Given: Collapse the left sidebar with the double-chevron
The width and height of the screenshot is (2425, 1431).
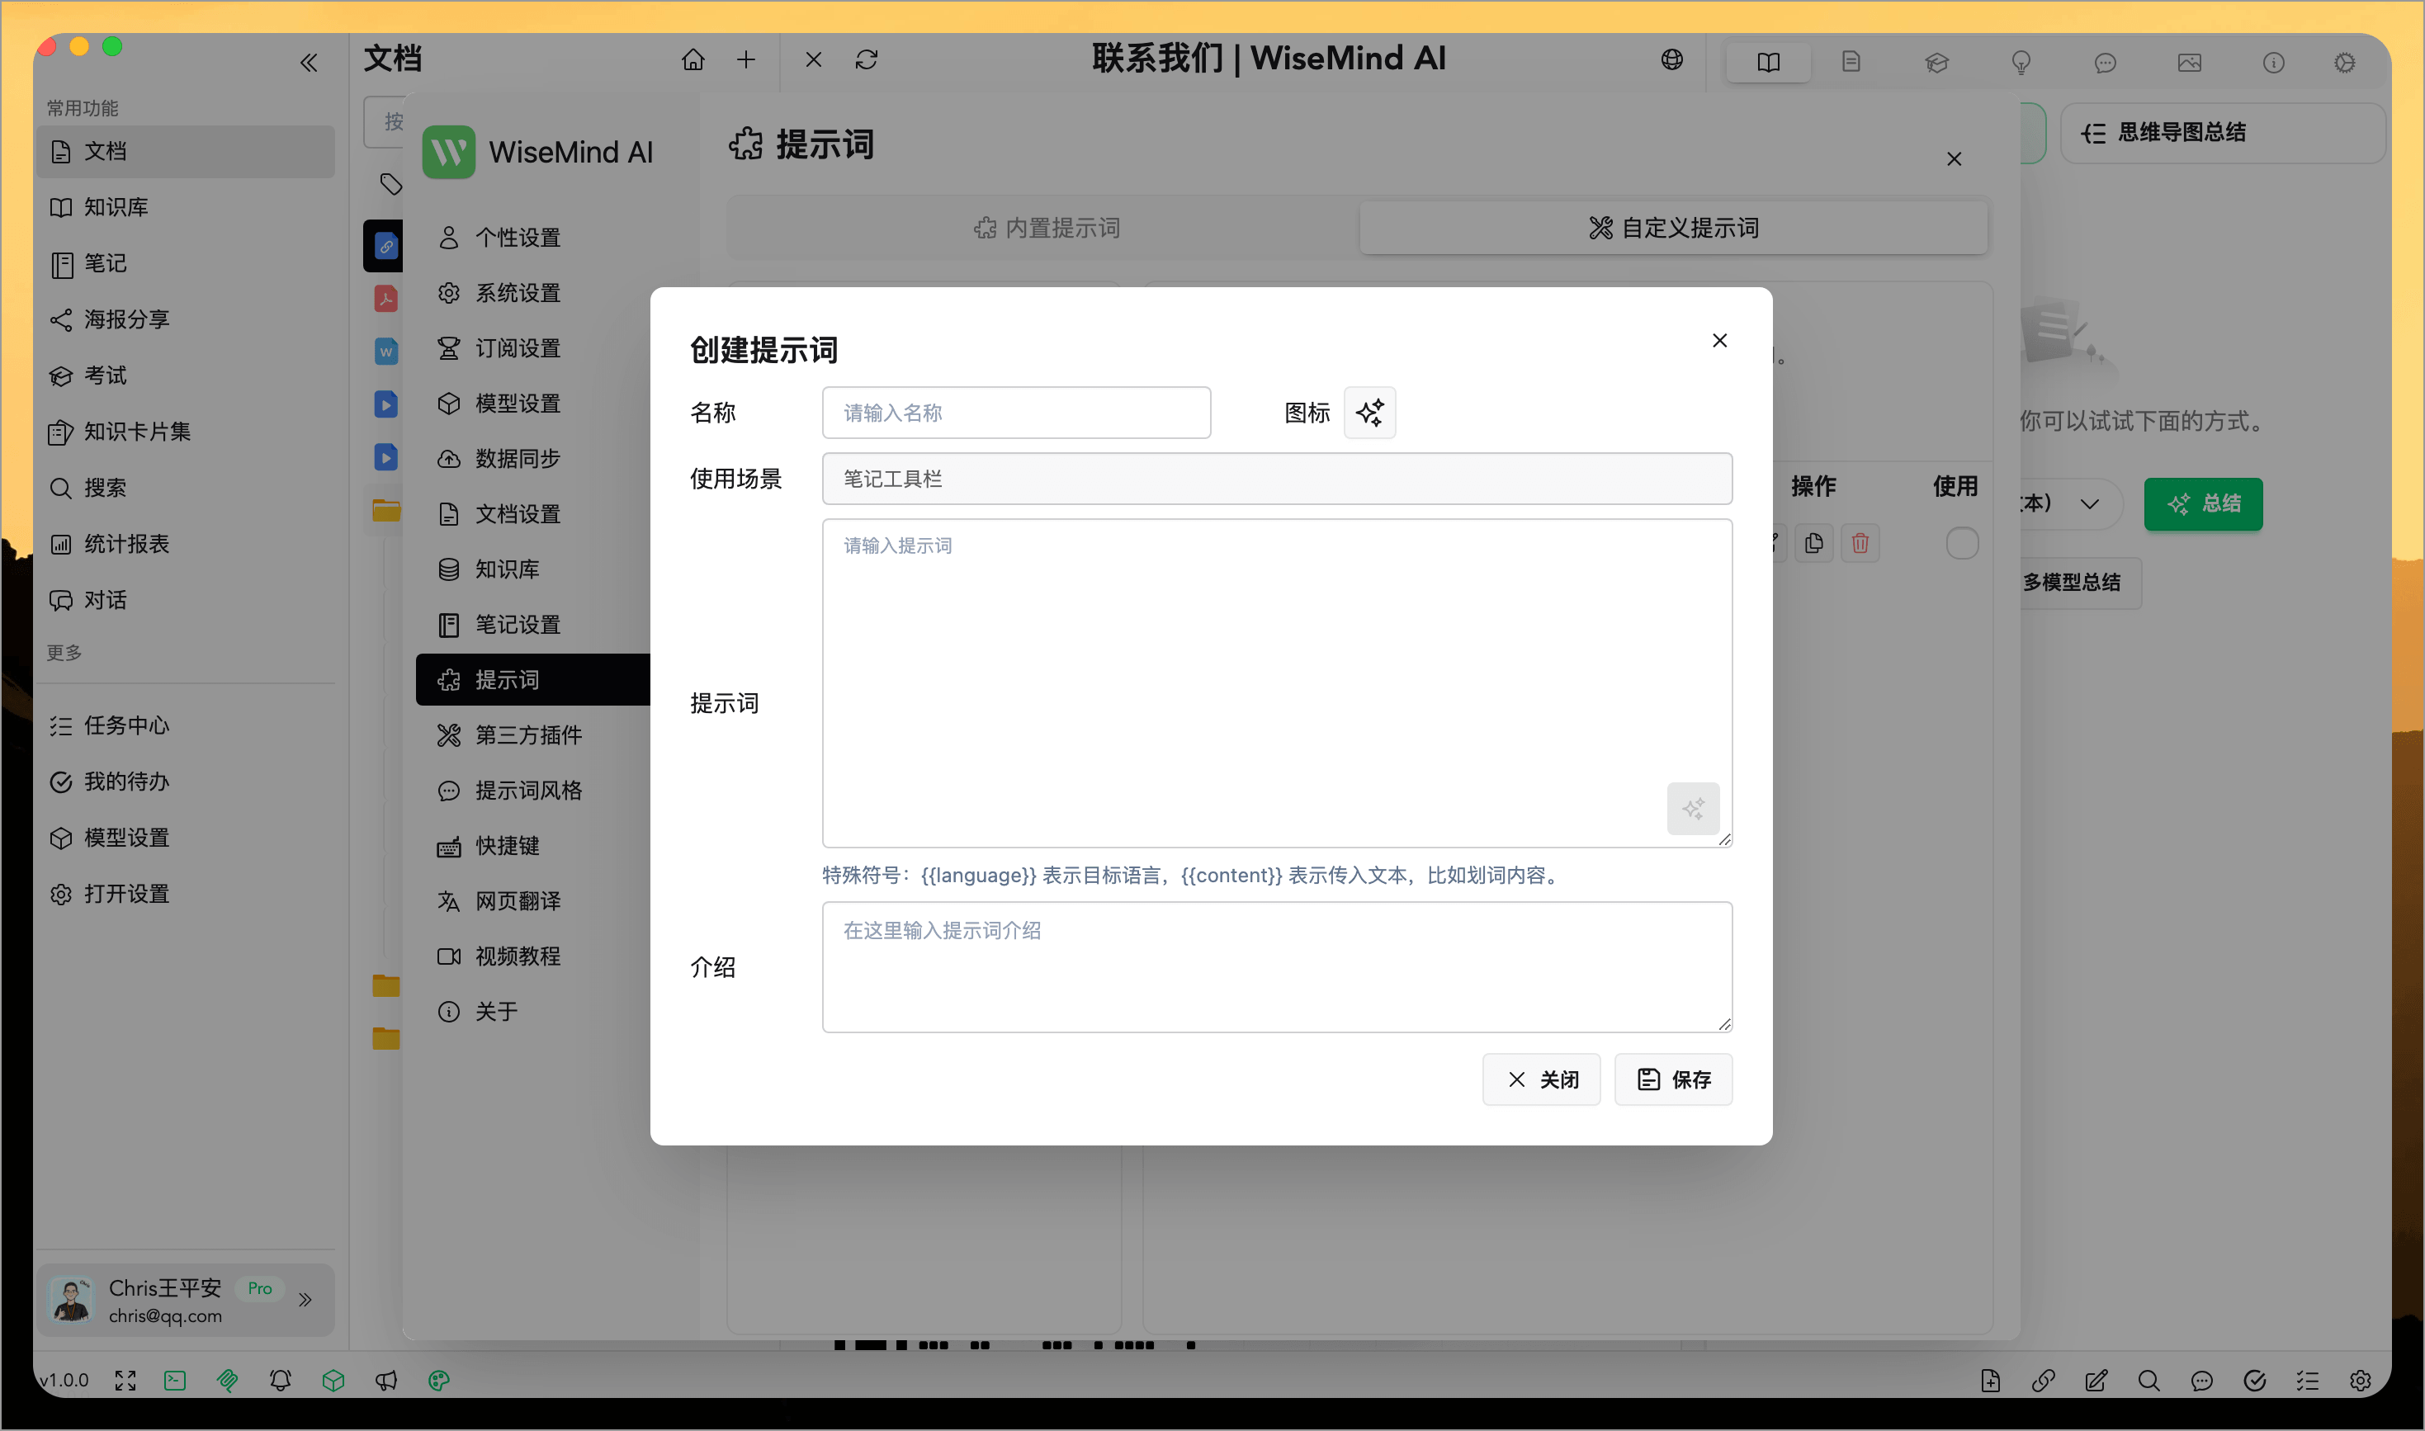Looking at the screenshot, I should (x=309, y=61).
